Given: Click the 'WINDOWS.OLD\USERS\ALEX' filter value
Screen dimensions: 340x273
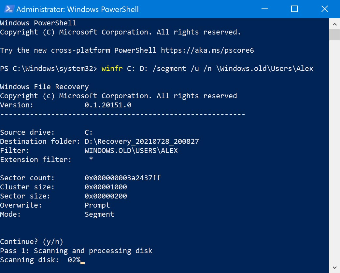Looking at the screenshot, I should 131,151.
